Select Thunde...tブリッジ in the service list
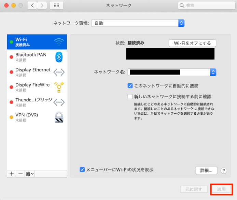Screen dimensions: 237x200 pos(37,102)
